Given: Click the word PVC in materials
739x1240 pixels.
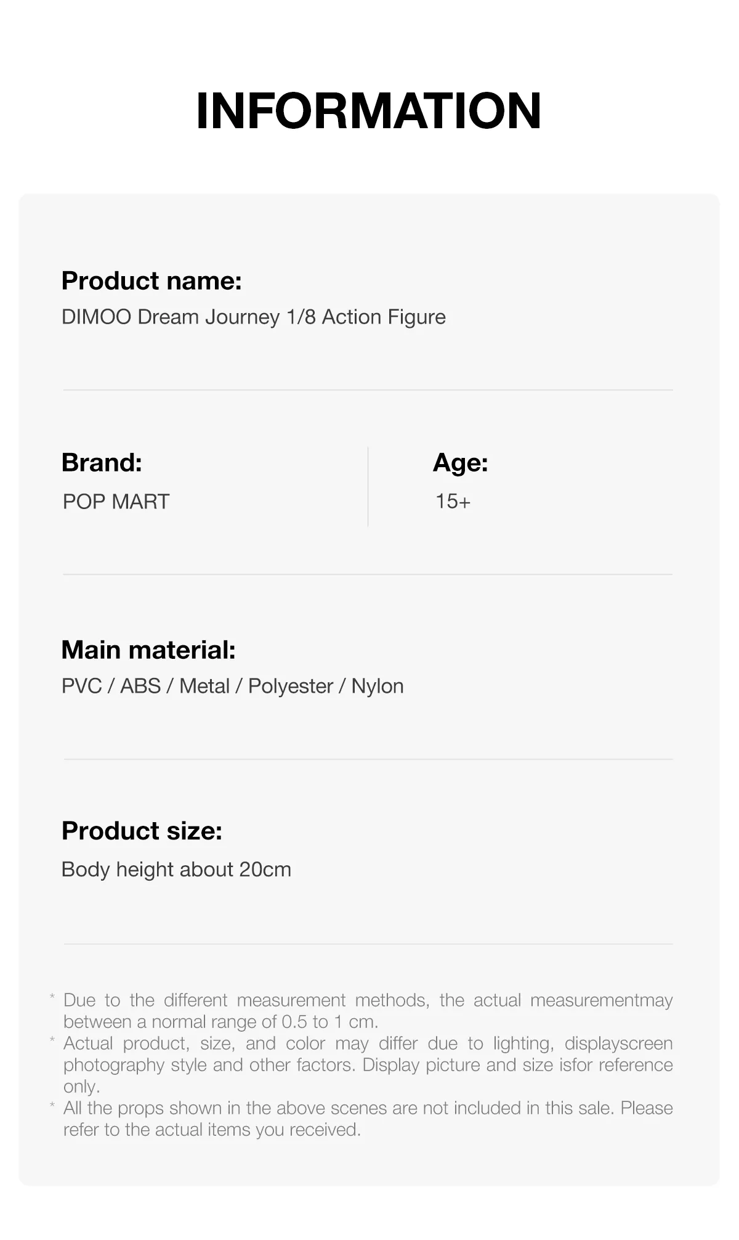Looking at the screenshot, I should pyautogui.click(x=81, y=687).
